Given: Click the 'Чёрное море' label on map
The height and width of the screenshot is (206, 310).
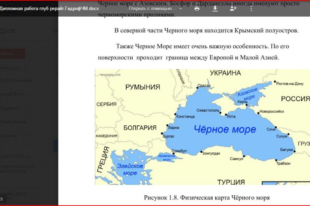Looking at the screenshot, I should click(x=225, y=130).
